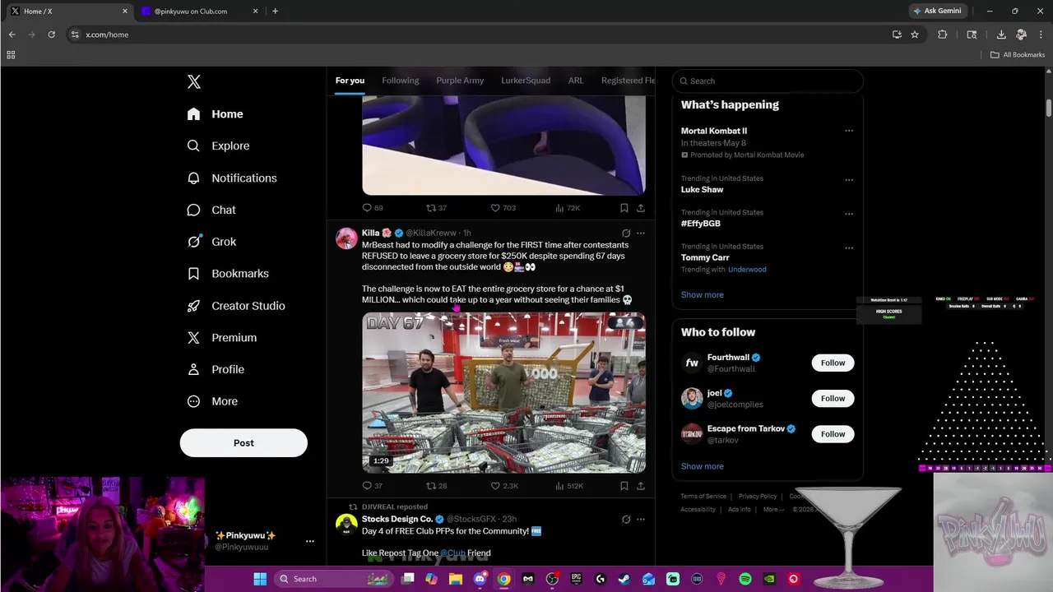Open Epic Games launcher from the taskbar
The image size is (1053, 592).
[577, 579]
